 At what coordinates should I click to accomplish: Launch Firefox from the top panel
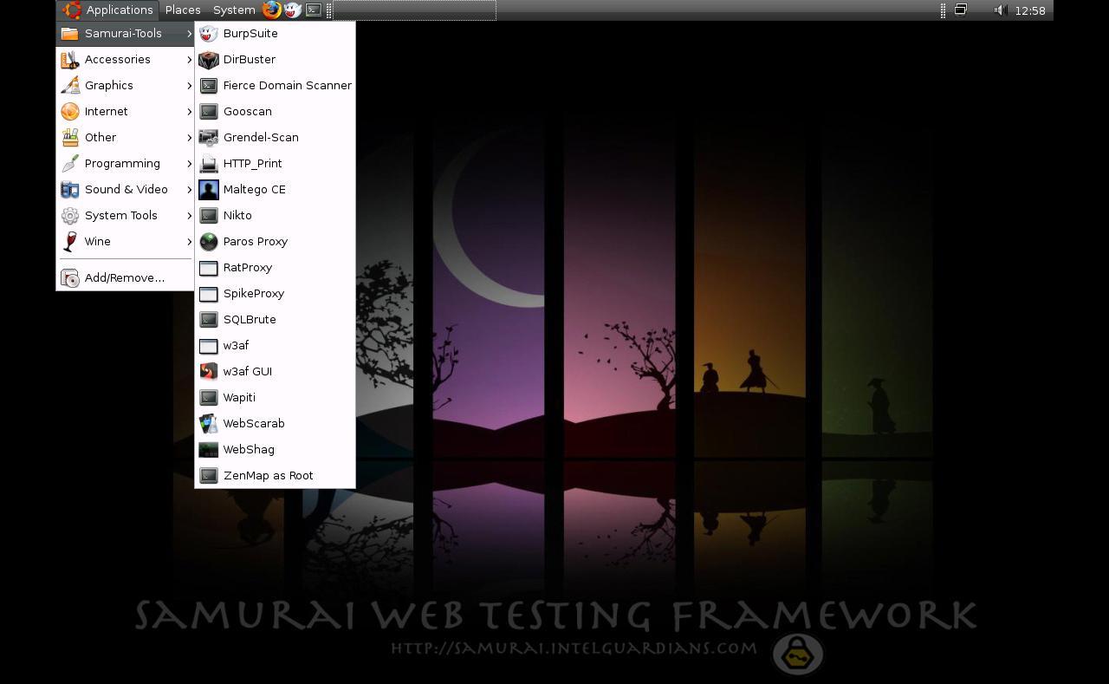pos(271,10)
